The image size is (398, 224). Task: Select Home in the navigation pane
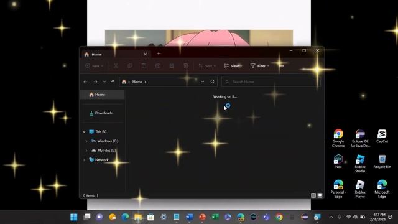point(102,95)
